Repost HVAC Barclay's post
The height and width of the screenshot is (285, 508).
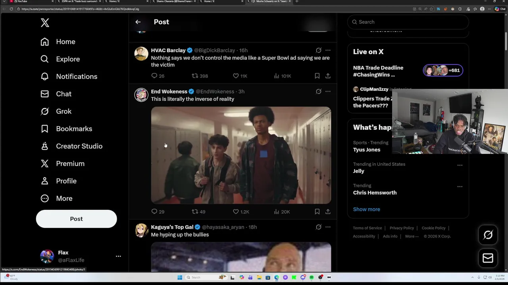click(195, 76)
